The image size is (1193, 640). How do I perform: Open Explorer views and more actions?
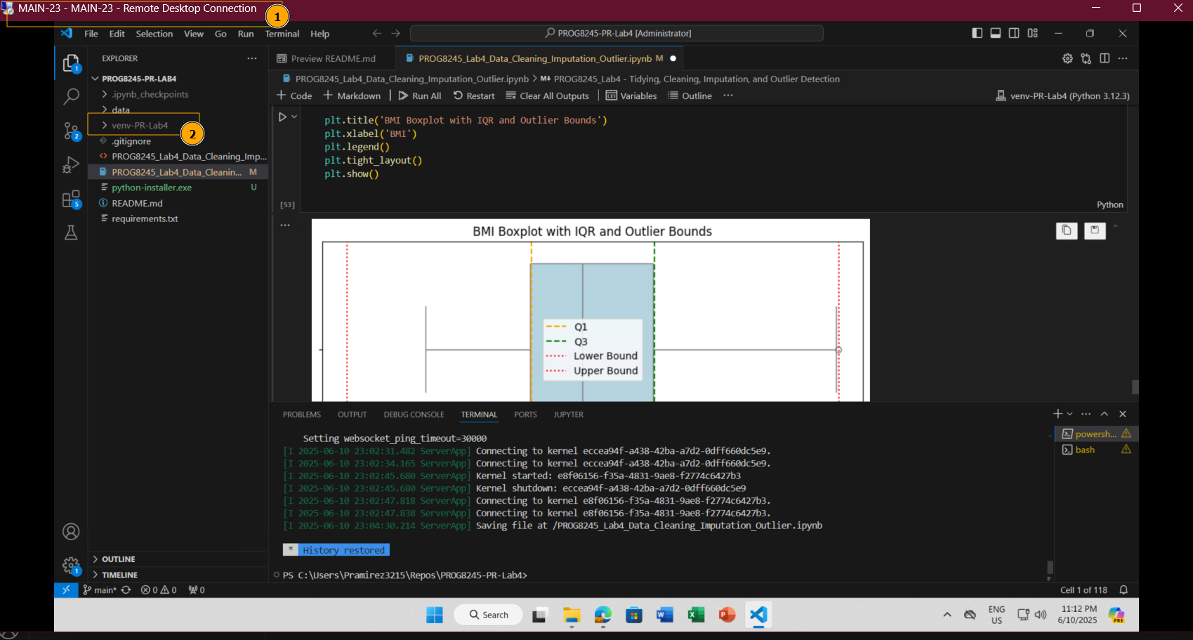252,58
